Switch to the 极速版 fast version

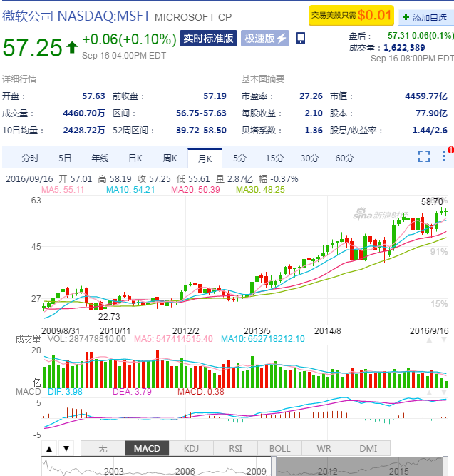tap(265, 39)
